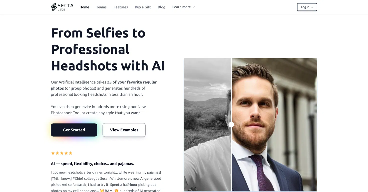Viewport: 368px width, 192px height.
Task: Click the review title about pajamas
Action: tap(92, 164)
